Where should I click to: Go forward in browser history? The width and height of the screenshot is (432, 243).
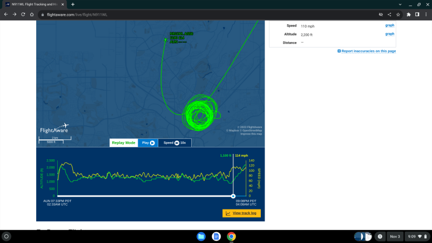[15, 15]
